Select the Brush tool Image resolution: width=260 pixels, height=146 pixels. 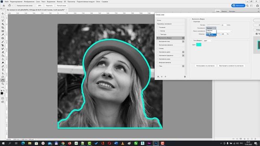click(x=3, y=42)
